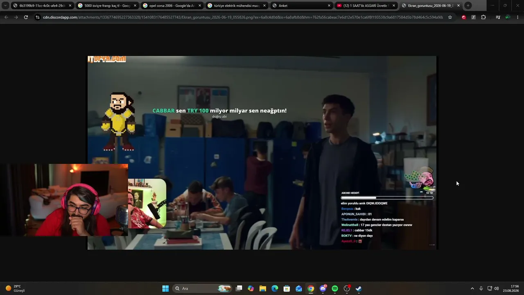Open Microsoft Store from the taskbar
Image resolution: width=524 pixels, height=295 pixels.
click(x=287, y=288)
